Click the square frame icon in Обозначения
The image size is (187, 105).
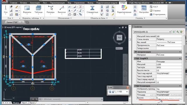(x=75, y=14)
